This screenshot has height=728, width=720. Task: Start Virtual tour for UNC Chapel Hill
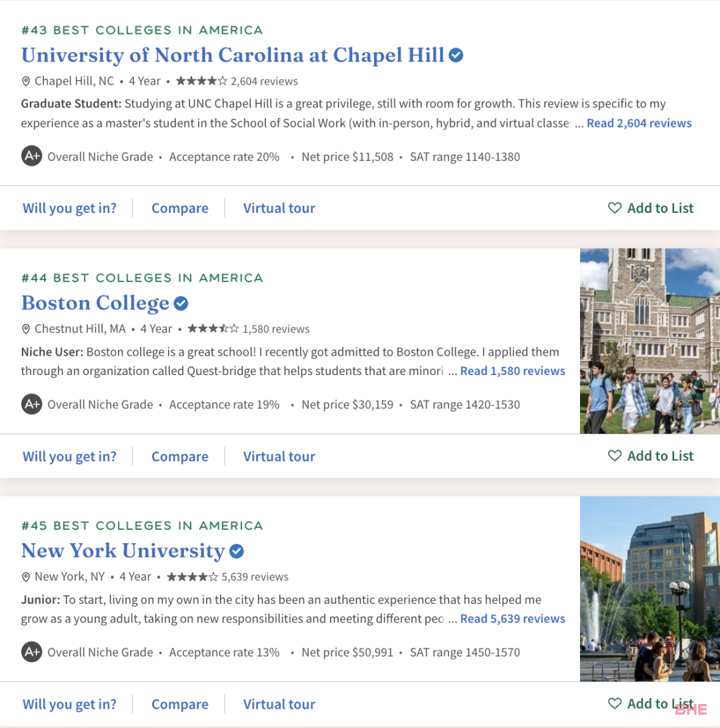[279, 208]
